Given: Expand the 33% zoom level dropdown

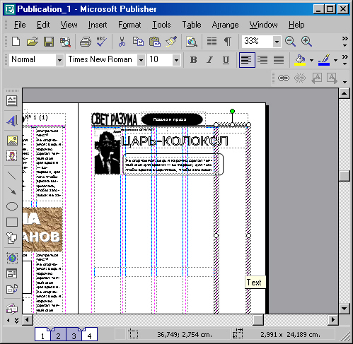Looking at the screenshot, I should [277, 42].
